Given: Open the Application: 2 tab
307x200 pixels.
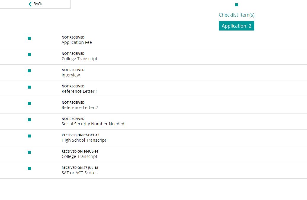Looking at the screenshot, I should point(237,26).
